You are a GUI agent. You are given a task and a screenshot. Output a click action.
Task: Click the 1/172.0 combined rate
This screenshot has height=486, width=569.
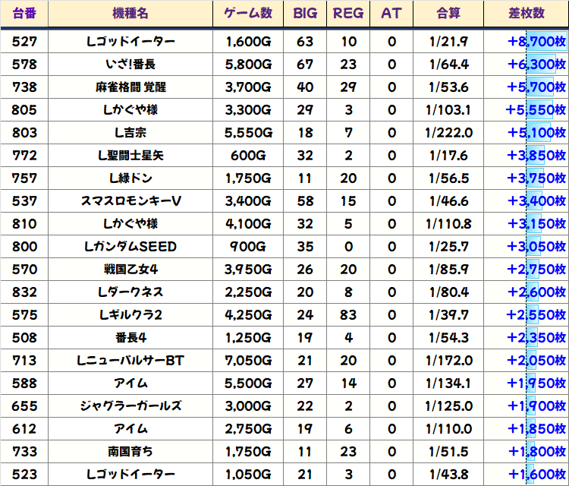pos(448,360)
